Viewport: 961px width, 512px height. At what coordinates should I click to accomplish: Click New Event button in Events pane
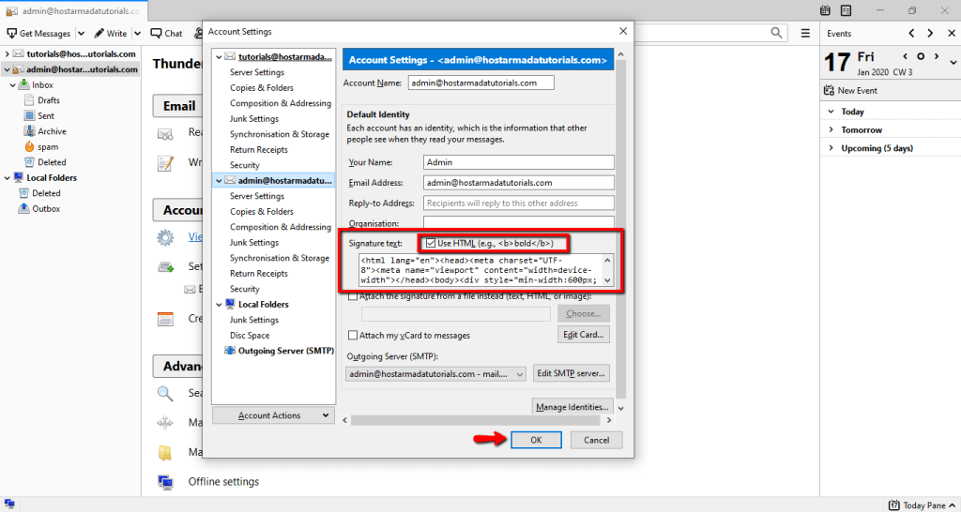pyautogui.click(x=850, y=91)
